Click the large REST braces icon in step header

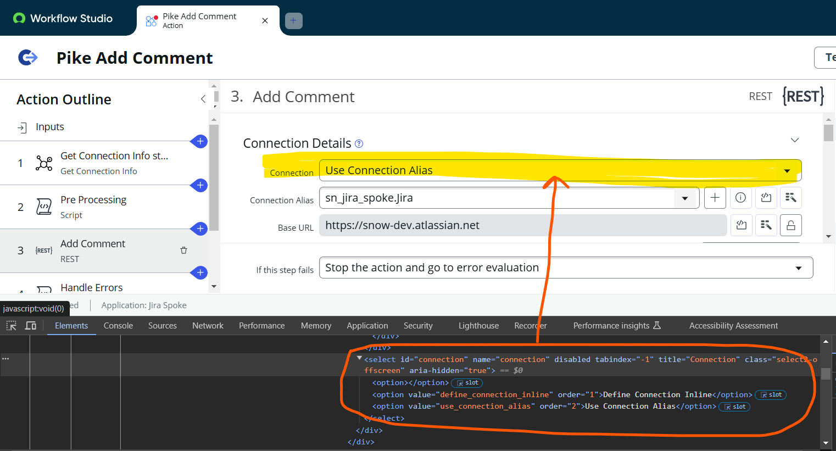pyautogui.click(x=803, y=97)
